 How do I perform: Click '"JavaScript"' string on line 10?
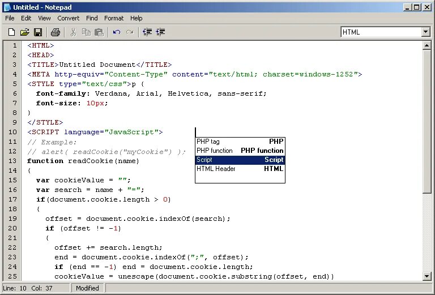click(x=131, y=132)
